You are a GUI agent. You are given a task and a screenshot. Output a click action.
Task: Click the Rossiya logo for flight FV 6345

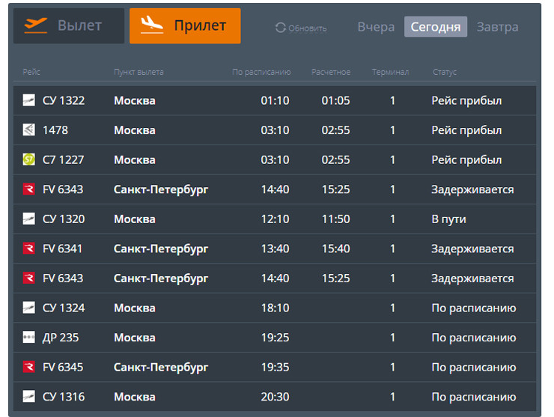pos(29,367)
